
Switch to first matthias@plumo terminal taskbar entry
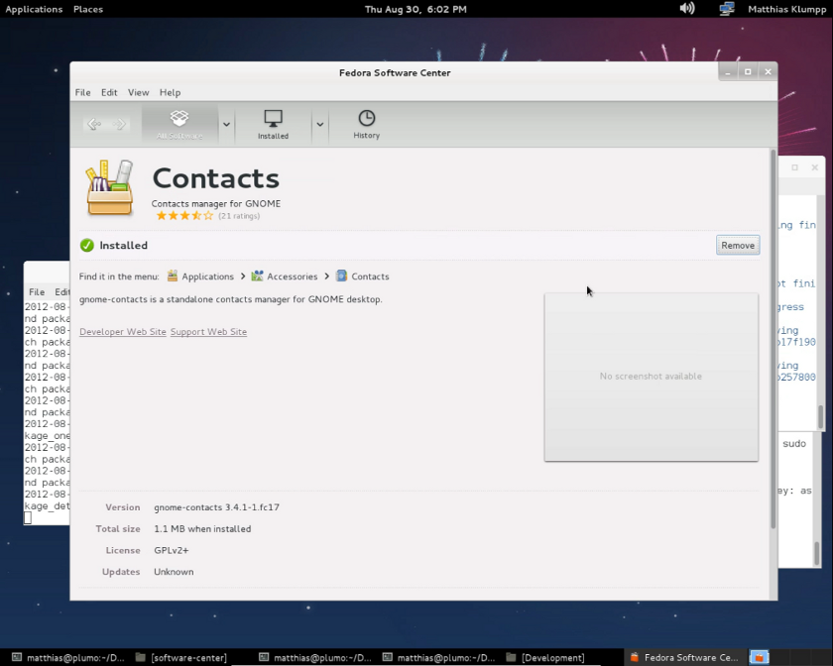tap(68, 657)
